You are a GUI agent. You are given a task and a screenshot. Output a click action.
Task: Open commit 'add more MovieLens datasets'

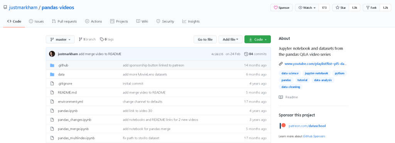pos(145,75)
